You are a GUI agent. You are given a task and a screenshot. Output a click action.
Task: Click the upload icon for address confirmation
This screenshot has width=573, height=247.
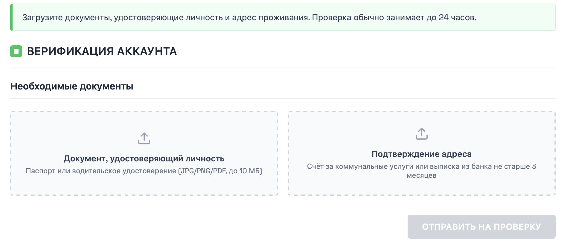[x=421, y=134]
